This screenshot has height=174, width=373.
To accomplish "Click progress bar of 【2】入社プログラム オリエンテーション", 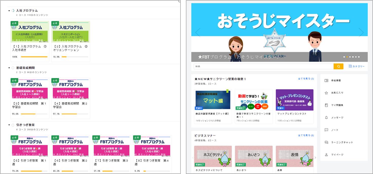I will pyautogui.click(x=75, y=57).
